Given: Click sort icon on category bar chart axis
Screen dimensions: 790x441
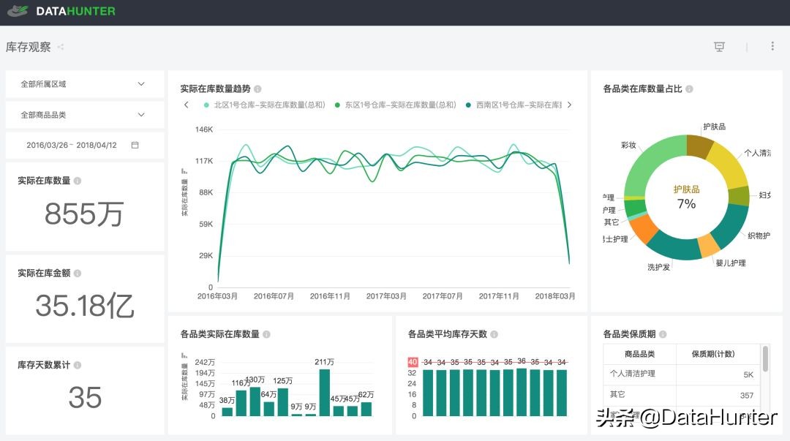Looking at the screenshot, I should pos(184,356).
